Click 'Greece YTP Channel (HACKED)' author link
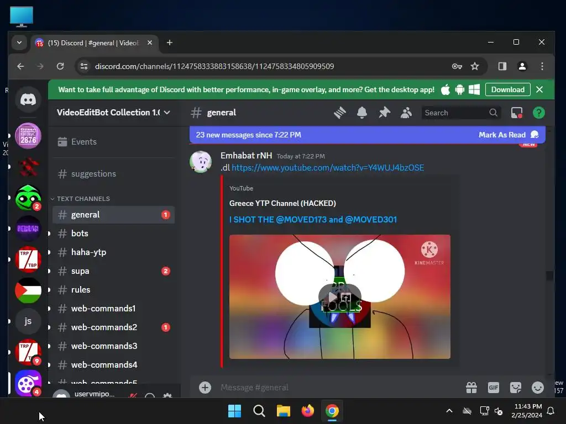Screen dimensions: 566x424 [282, 203]
